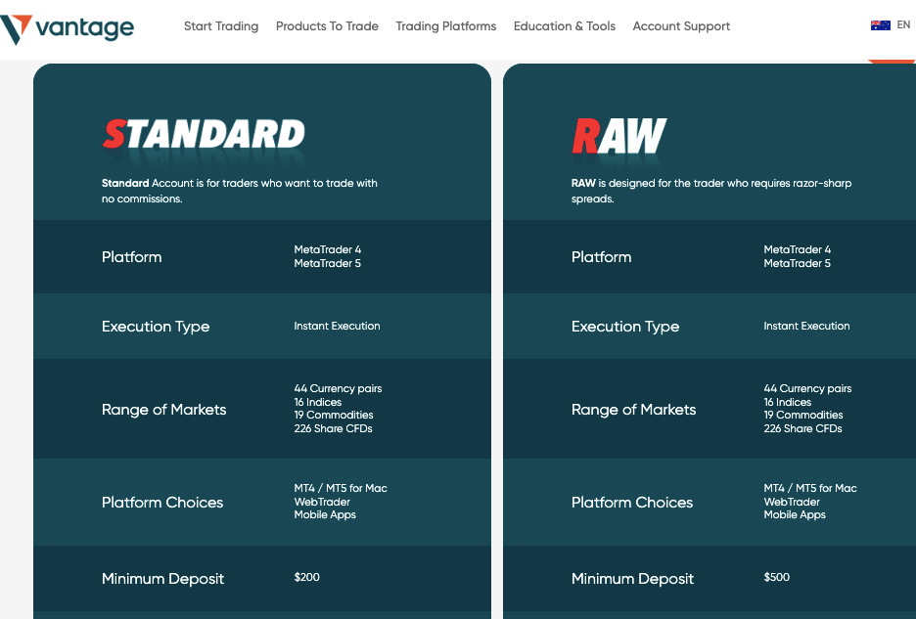Screen dimensions: 916x619
Task: Click the Platform label in Standard card
Action: pos(131,257)
